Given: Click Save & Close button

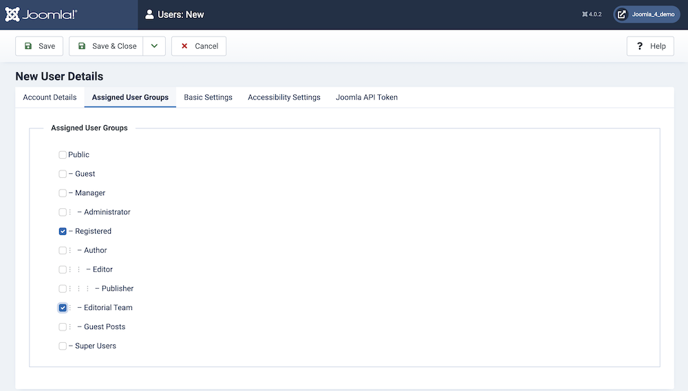Looking at the screenshot, I should (x=107, y=46).
